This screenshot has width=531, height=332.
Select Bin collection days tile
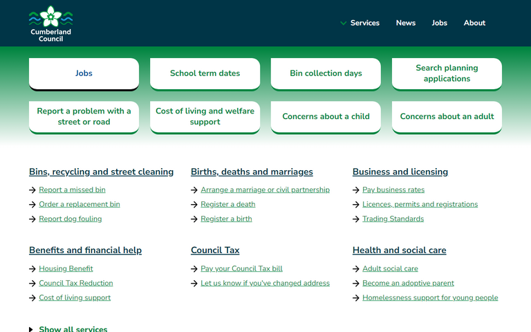coord(326,73)
